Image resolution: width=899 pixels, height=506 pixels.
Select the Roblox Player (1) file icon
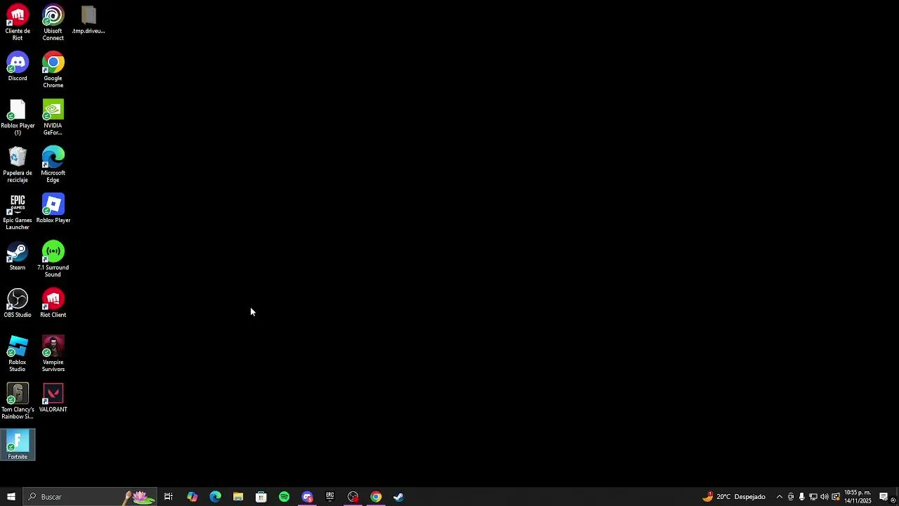[x=18, y=117]
